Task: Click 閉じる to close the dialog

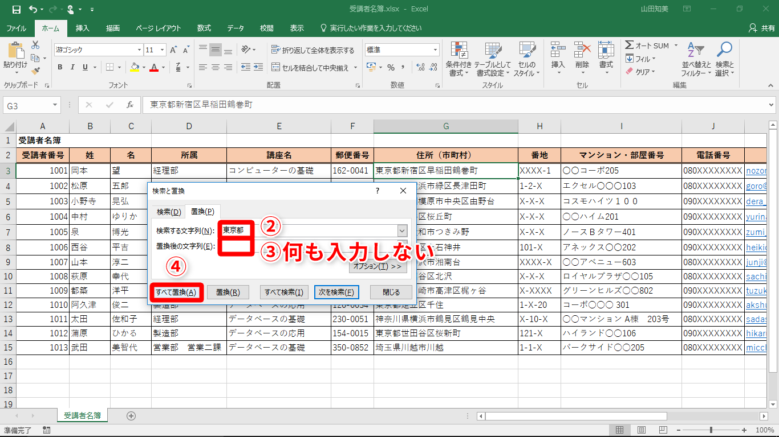Action: click(x=391, y=292)
